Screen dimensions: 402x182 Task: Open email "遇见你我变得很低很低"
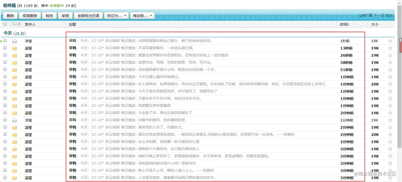point(216,134)
